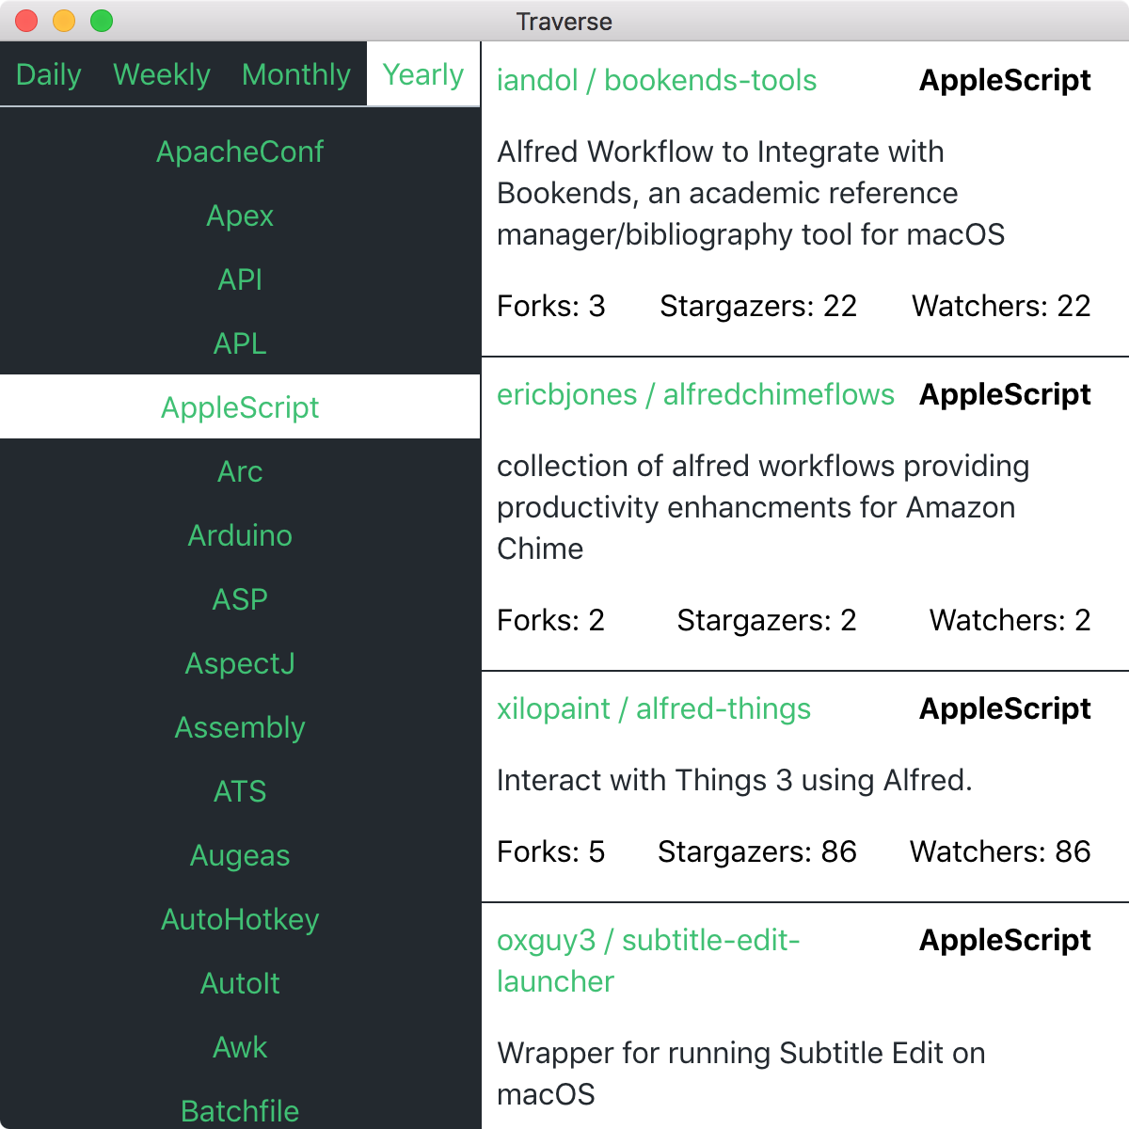This screenshot has height=1129, width=1129.
Task: Maximize the Traverse window with green button
Action: [102, 21]
